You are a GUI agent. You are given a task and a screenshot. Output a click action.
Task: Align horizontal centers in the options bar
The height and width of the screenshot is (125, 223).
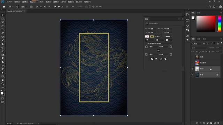point(41,7)
